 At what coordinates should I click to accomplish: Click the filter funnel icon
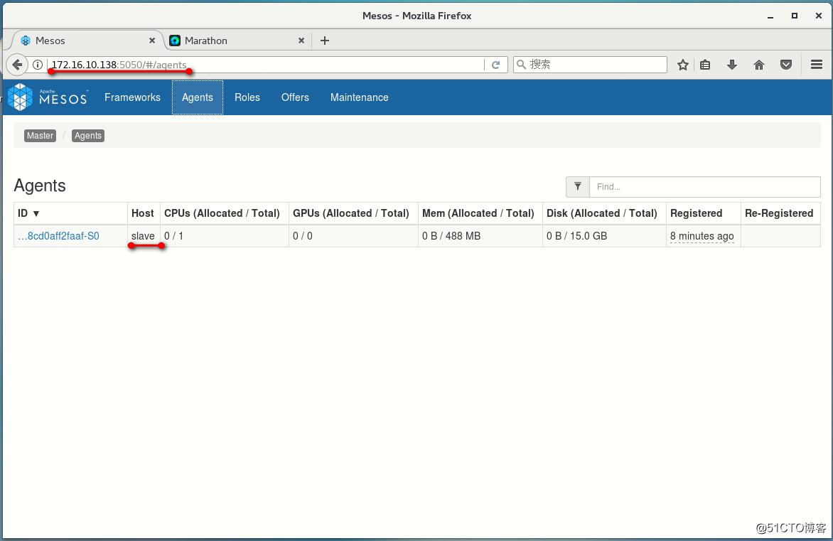(x=577, y=186)
